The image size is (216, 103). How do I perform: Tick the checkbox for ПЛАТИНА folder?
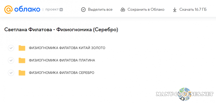pos(11,60)
